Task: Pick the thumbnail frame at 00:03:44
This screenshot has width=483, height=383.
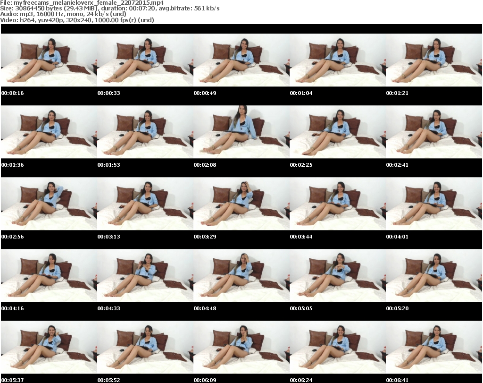Action: pos(337,204)
